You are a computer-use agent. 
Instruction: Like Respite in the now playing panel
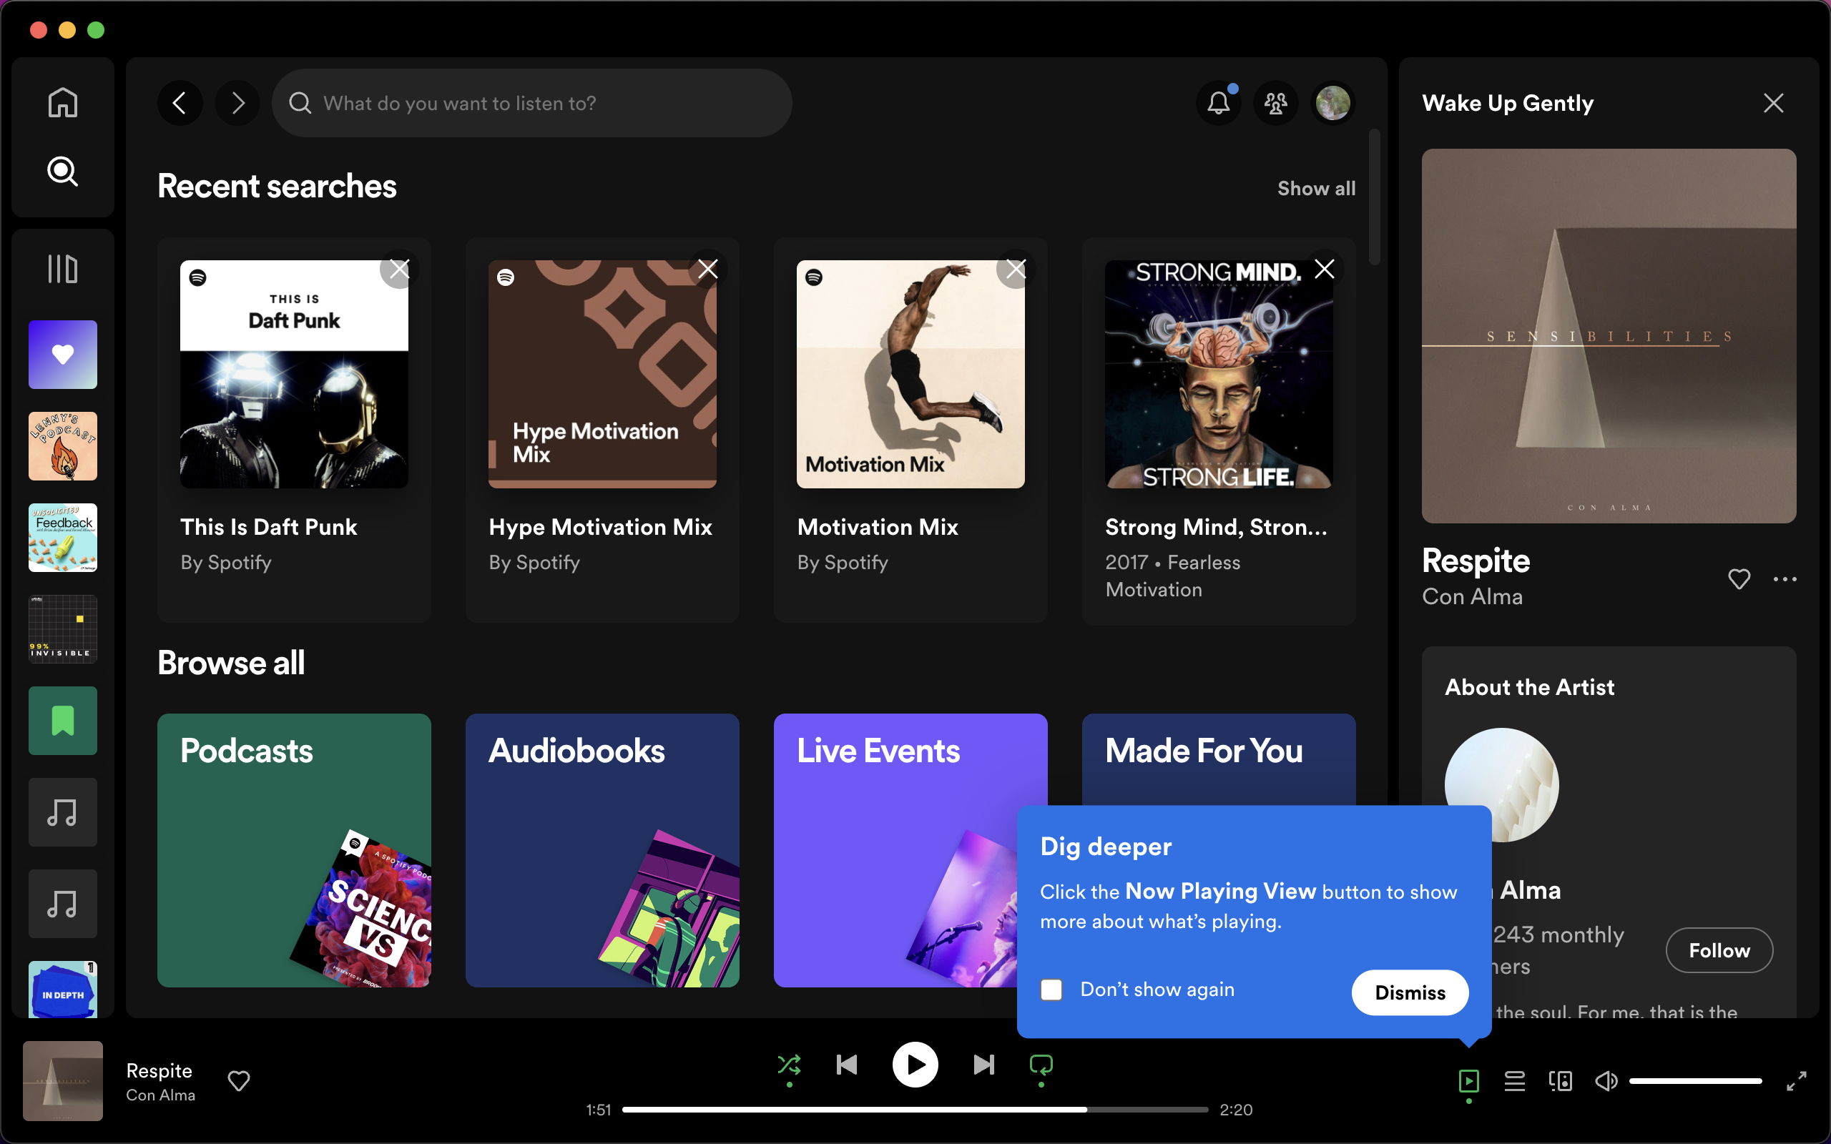pyautogui.click(x=1739, y=579)
